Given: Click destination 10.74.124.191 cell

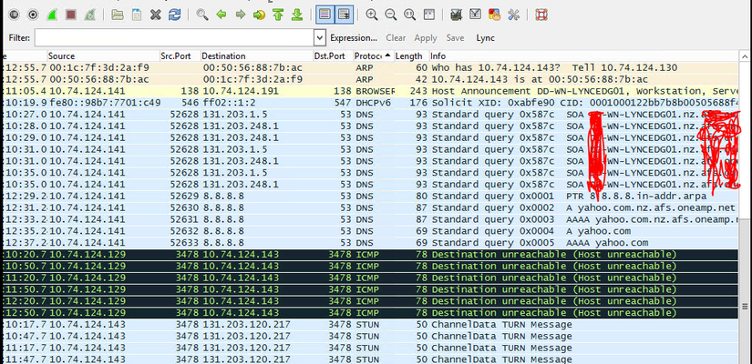Looking at the screenshot, I should pyautogui.click(x=241, y=91).
